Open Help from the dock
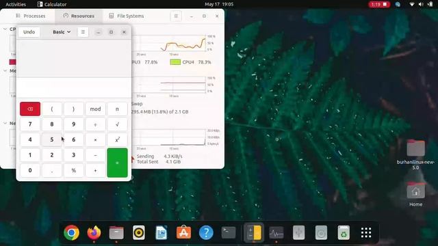This screenshot has height=246, width=438. point(206,232)
